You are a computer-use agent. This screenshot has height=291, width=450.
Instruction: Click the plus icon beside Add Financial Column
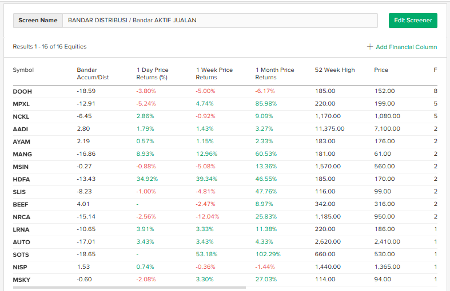point(370,47)
